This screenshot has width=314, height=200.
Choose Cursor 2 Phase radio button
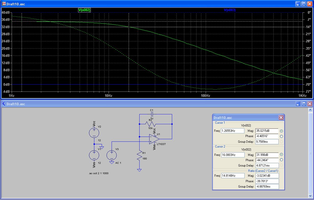281,160
